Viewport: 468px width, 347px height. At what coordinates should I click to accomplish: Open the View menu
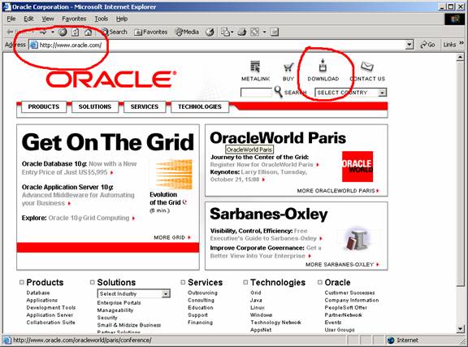click(48, 19)
